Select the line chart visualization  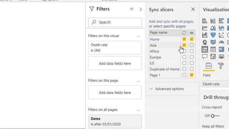pyautogui.click(x=205, y=28)
